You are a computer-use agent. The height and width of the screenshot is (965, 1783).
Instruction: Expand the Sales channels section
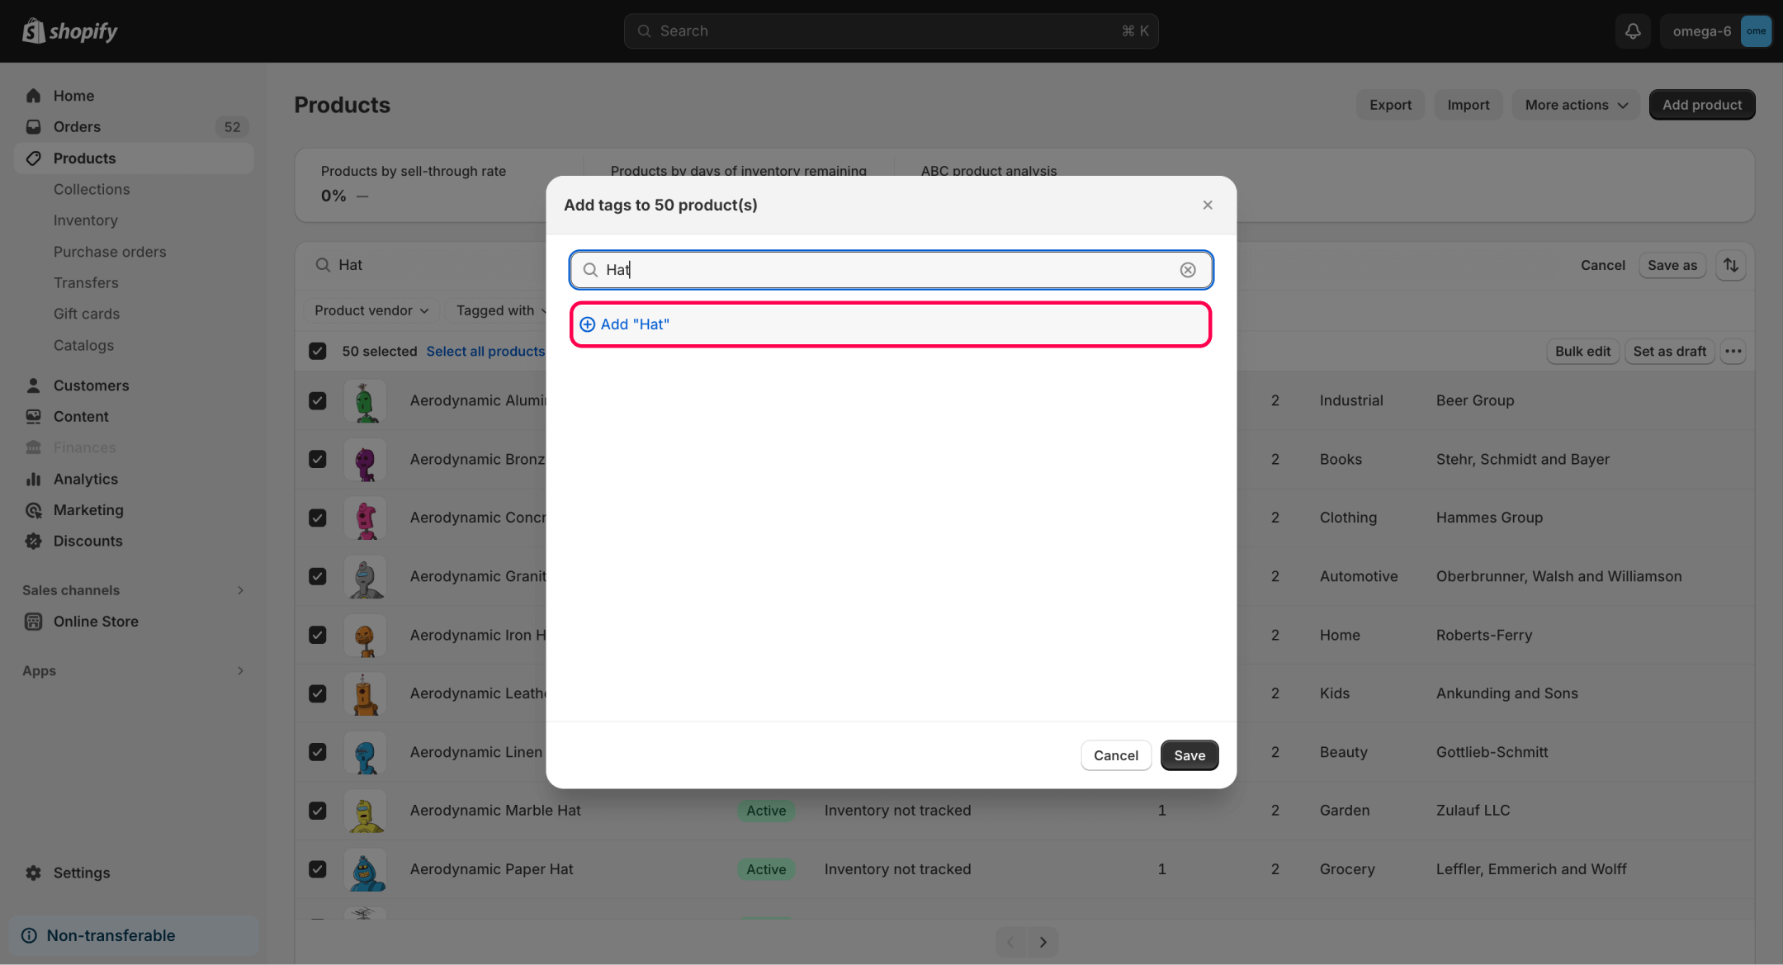240,590
